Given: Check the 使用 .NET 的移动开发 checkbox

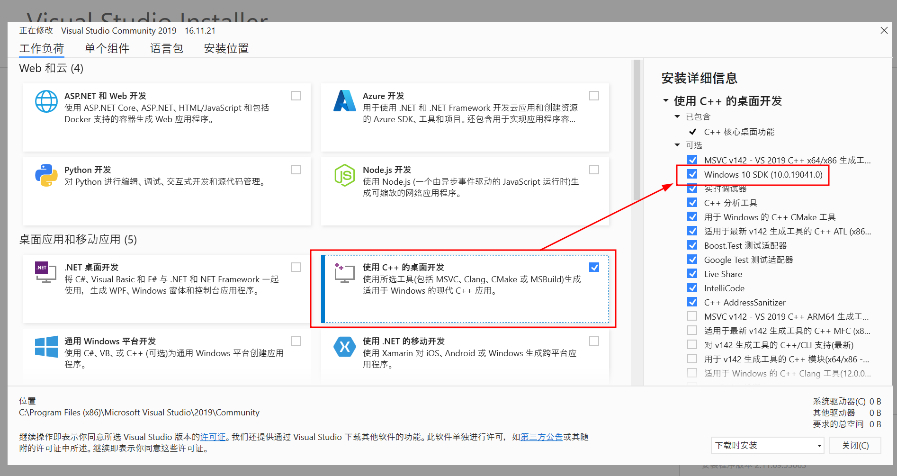Looking at the screenshot, I should (x=594, y=341).
